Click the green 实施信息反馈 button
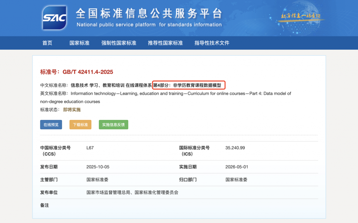358x223 pixels. (x=113, y=125)
